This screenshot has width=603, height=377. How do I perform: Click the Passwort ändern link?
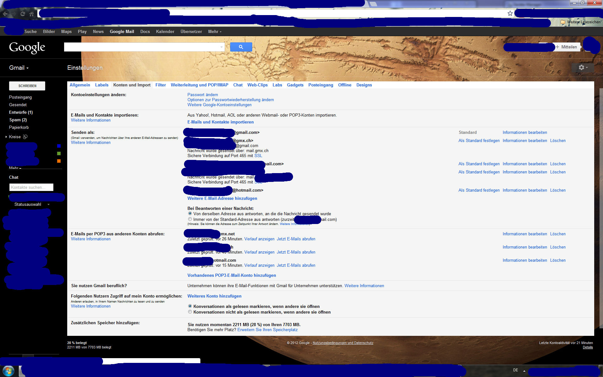[x=203, y=95]
